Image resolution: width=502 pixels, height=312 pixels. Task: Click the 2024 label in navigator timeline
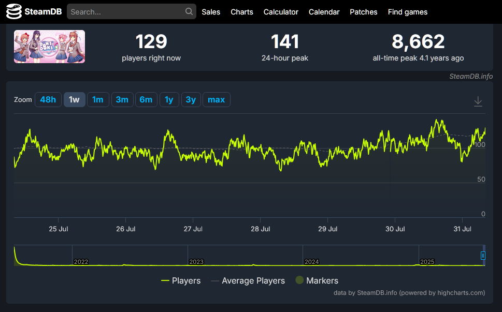coord(311,262)
